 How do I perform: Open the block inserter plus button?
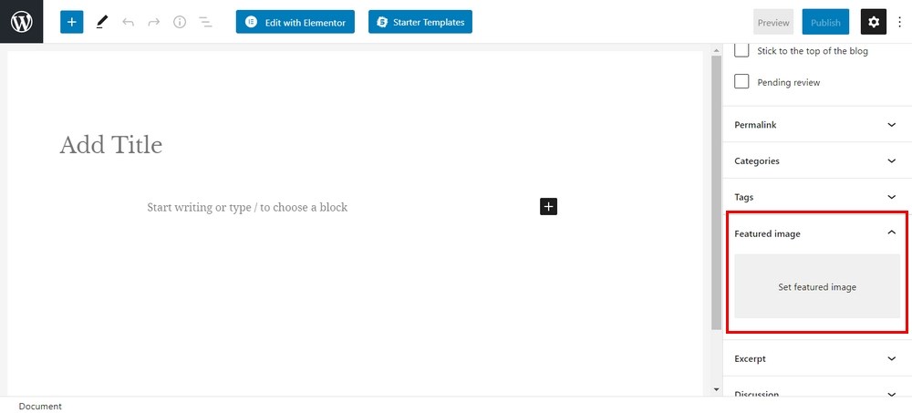click(x=71, y=22)
